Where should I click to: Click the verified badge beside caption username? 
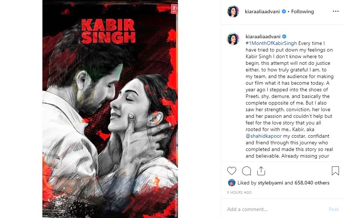click(284, 36)
